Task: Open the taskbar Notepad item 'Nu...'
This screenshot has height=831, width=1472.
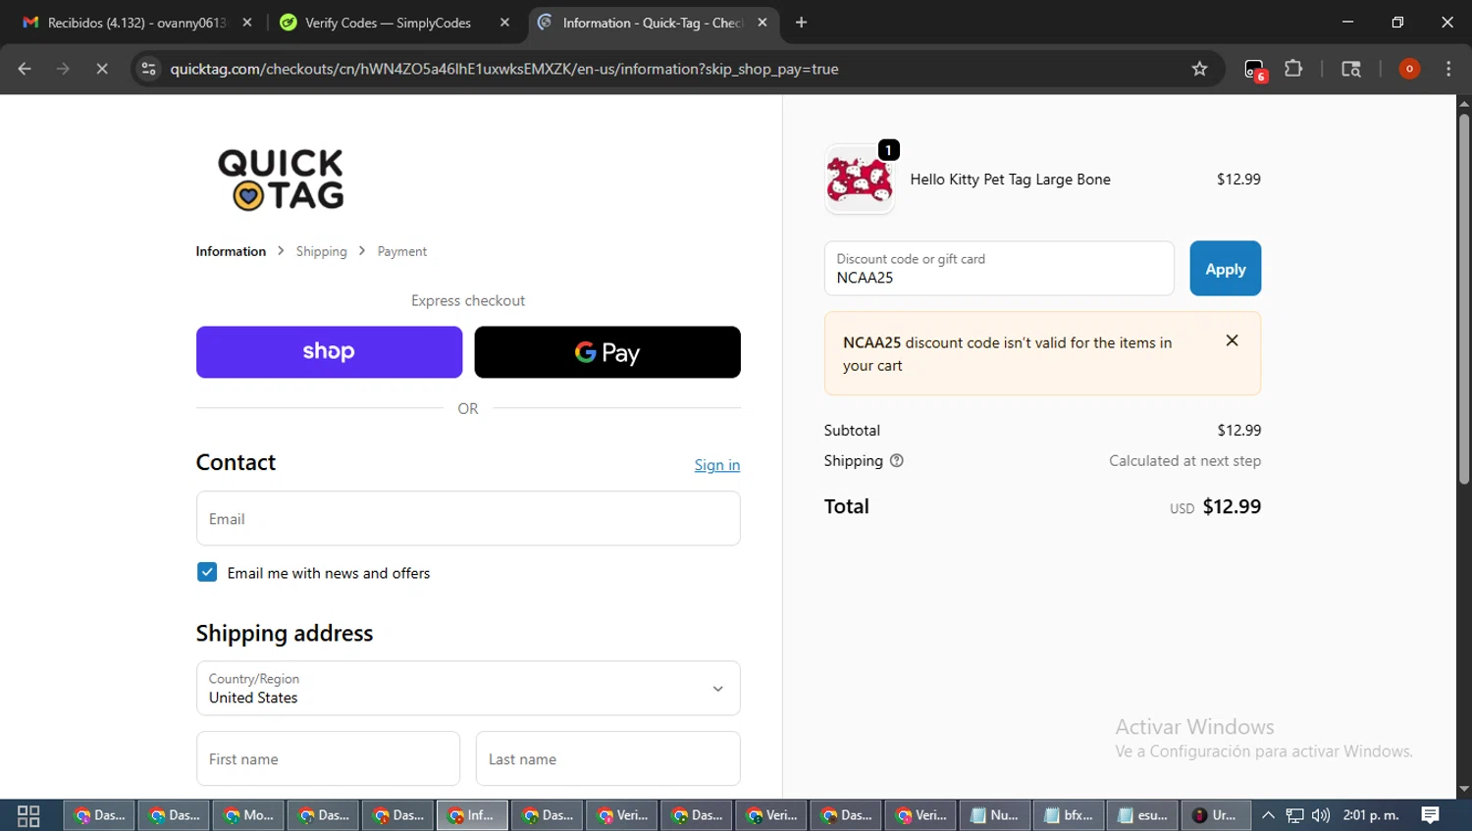Action: tap(995, 815)
